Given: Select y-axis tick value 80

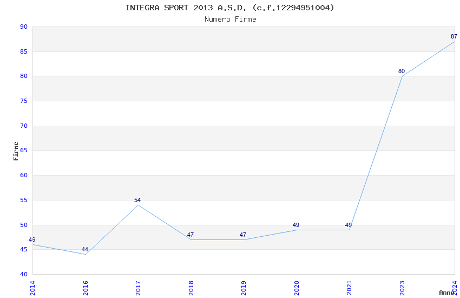Looking at the screenshot, I should pos(24,76).
